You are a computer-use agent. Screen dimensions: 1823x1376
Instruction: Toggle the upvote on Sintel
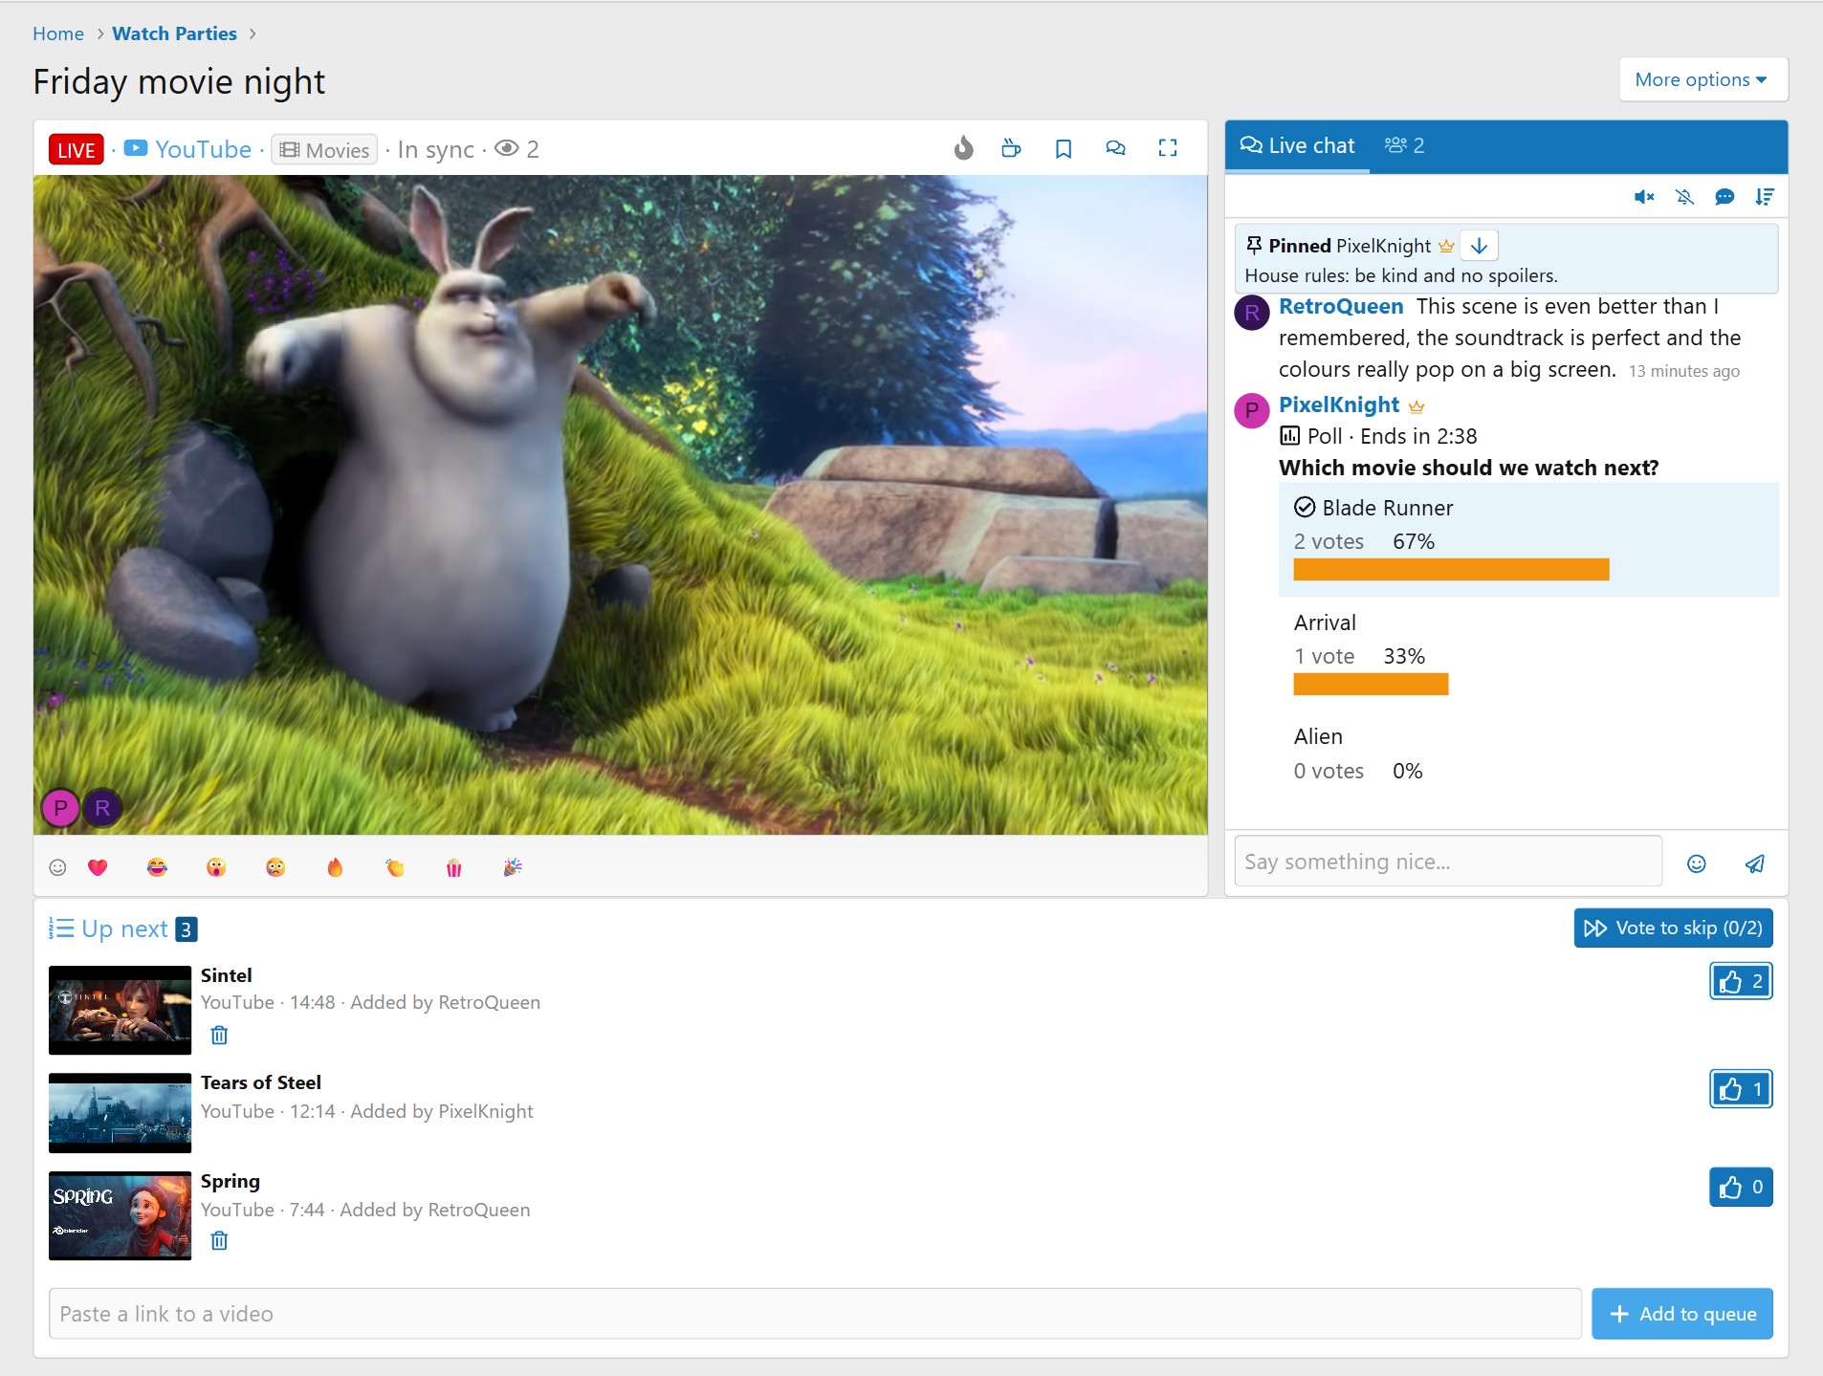[1741, 981]
